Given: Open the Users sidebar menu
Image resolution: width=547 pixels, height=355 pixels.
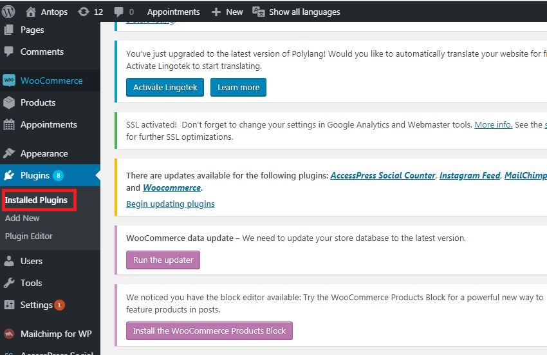Looking at the screenshot, I should click(x=32, y=261).
